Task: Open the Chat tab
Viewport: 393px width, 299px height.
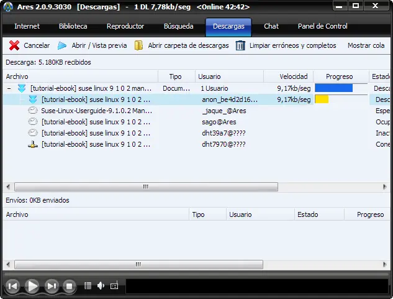Action: pyautogui.click(x=271, y=26)
